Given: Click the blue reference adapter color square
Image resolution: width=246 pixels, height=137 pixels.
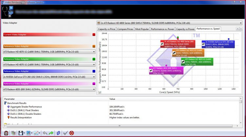Looking at the screenshot, I should click(94, 71).
